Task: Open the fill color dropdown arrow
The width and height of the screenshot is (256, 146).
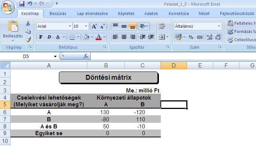Action: coord(92,37)
